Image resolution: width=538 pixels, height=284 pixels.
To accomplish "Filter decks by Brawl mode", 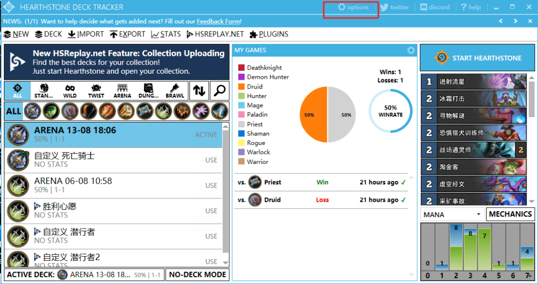I will point(175,90).
